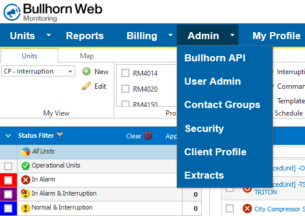305x216 pixels.
Task: Collapse the Admin menu arrow
Action: pos(232,35)
